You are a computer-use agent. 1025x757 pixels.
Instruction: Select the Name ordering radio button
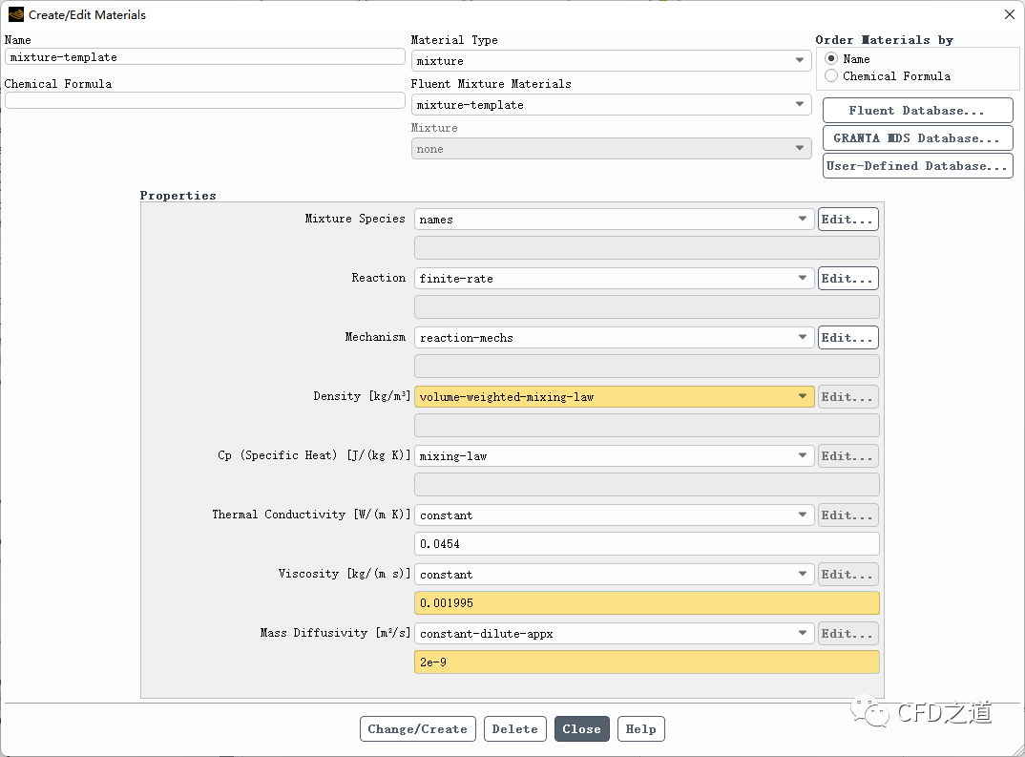click(831, 59)
